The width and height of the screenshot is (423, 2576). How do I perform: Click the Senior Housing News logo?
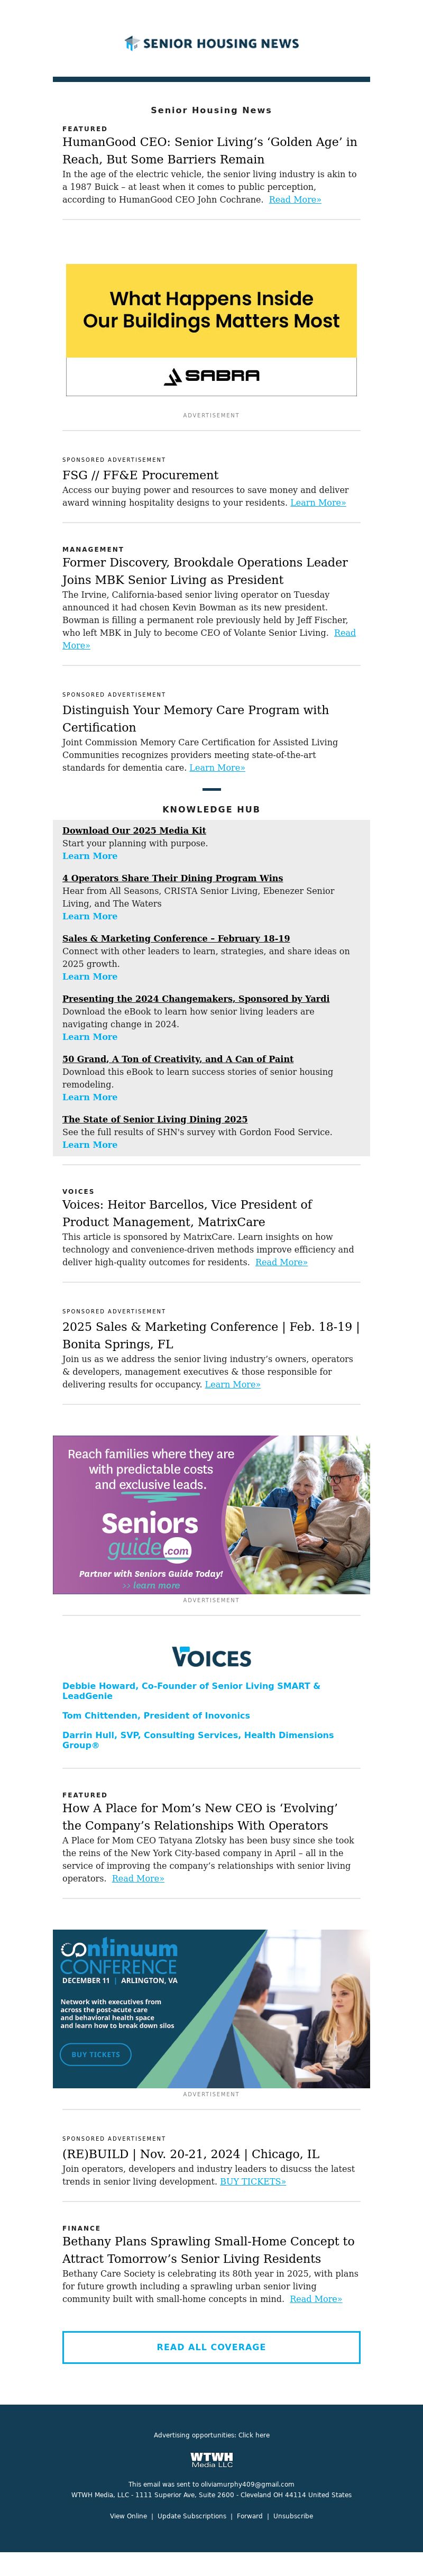click(x=211, y=43)
